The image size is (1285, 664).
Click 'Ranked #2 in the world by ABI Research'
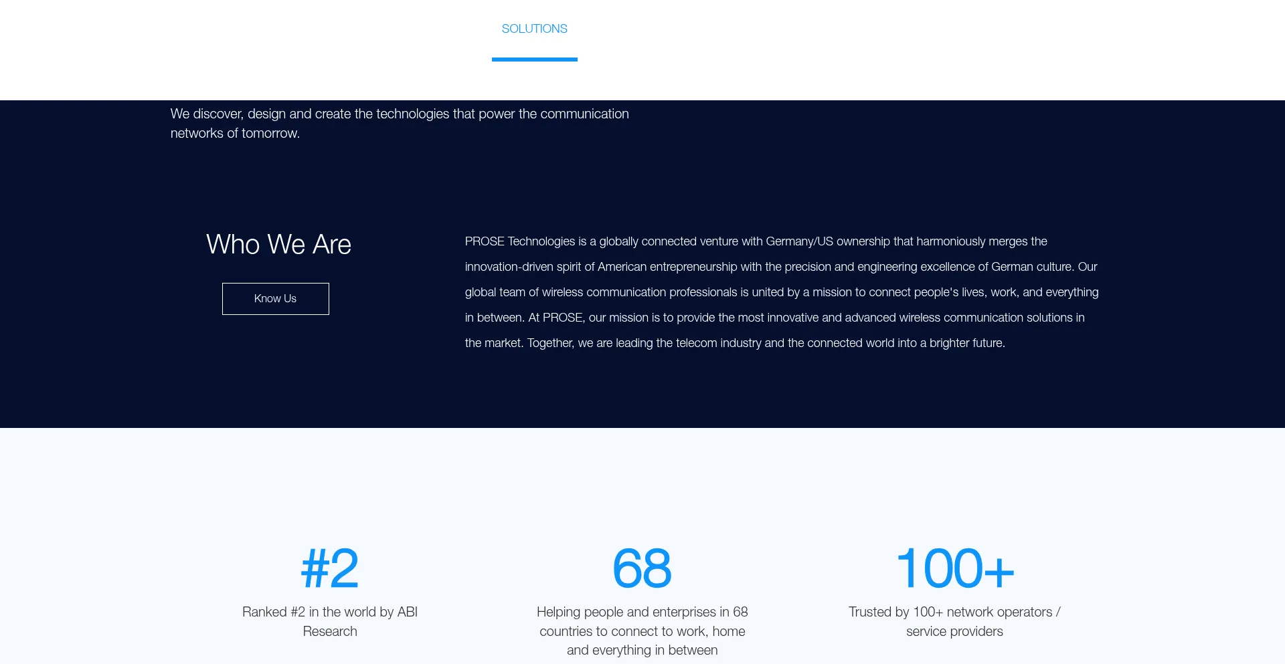(330, 621)
